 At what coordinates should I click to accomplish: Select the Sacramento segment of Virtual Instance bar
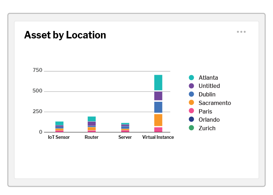pos(158,120)
